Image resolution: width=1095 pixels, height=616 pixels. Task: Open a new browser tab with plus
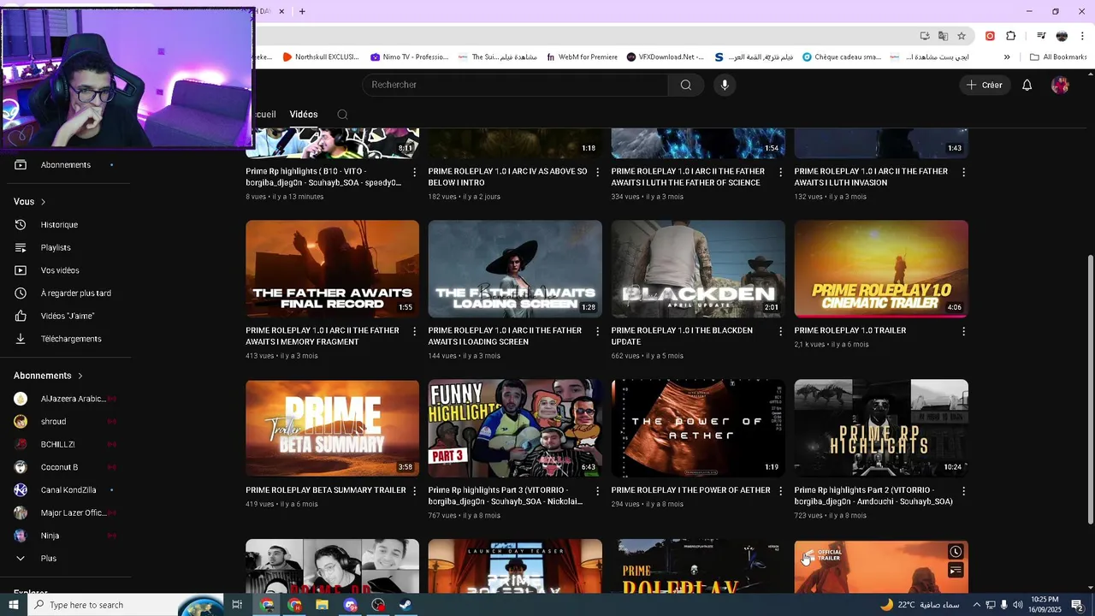tap(302, 11)
